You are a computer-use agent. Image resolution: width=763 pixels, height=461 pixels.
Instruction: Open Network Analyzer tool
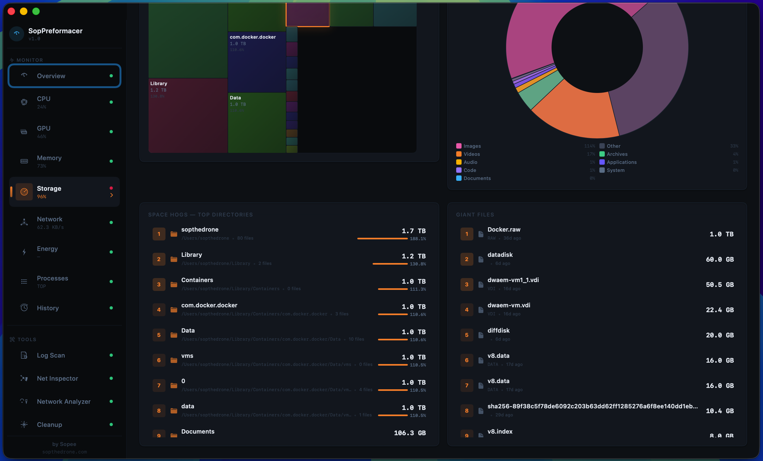coord(63,401)
